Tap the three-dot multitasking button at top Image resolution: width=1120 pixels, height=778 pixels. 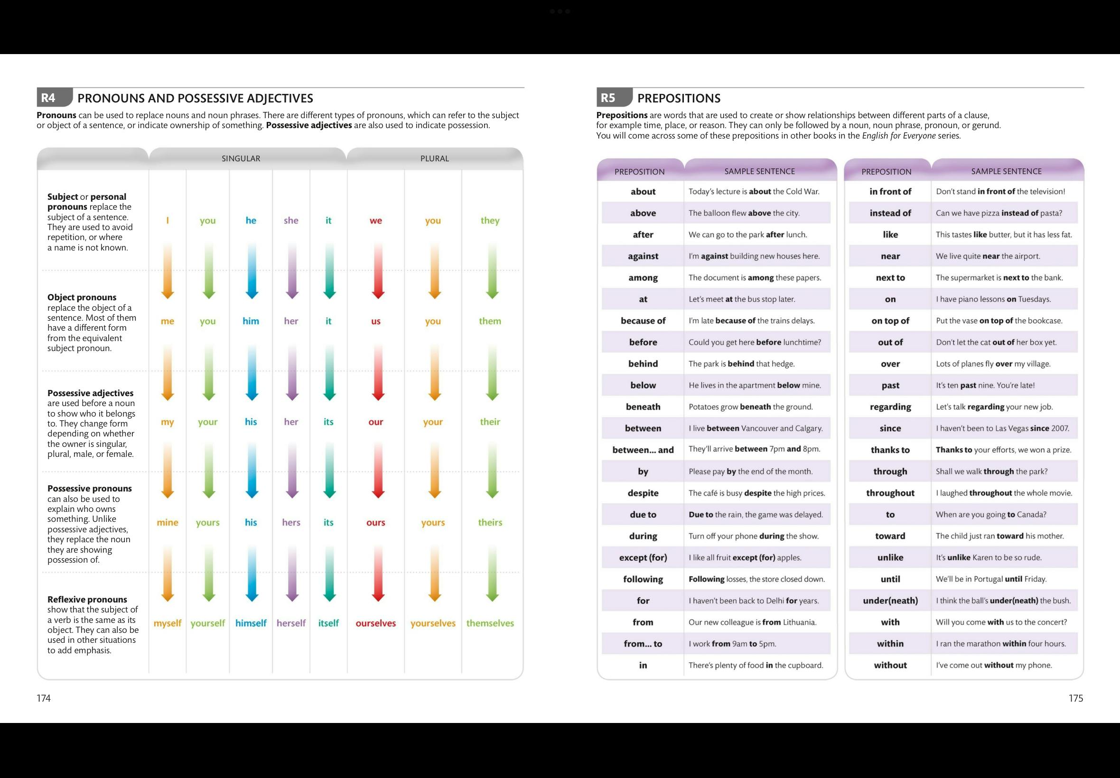(560, 11)
